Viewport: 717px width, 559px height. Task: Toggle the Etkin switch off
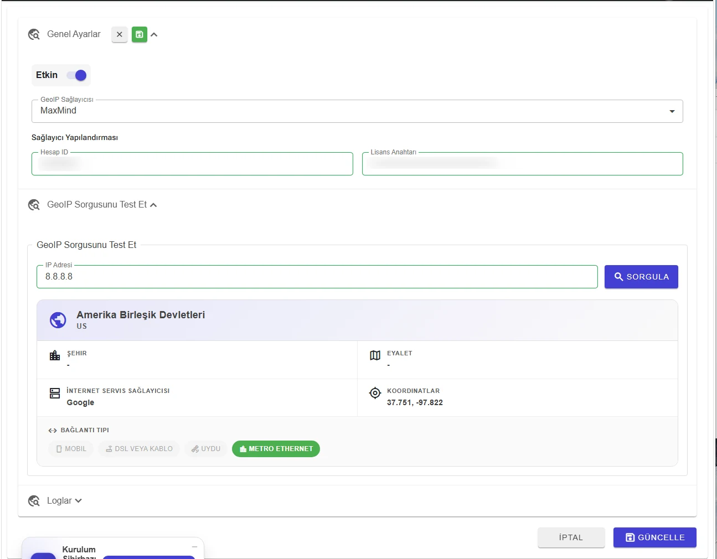coord(76,75)
